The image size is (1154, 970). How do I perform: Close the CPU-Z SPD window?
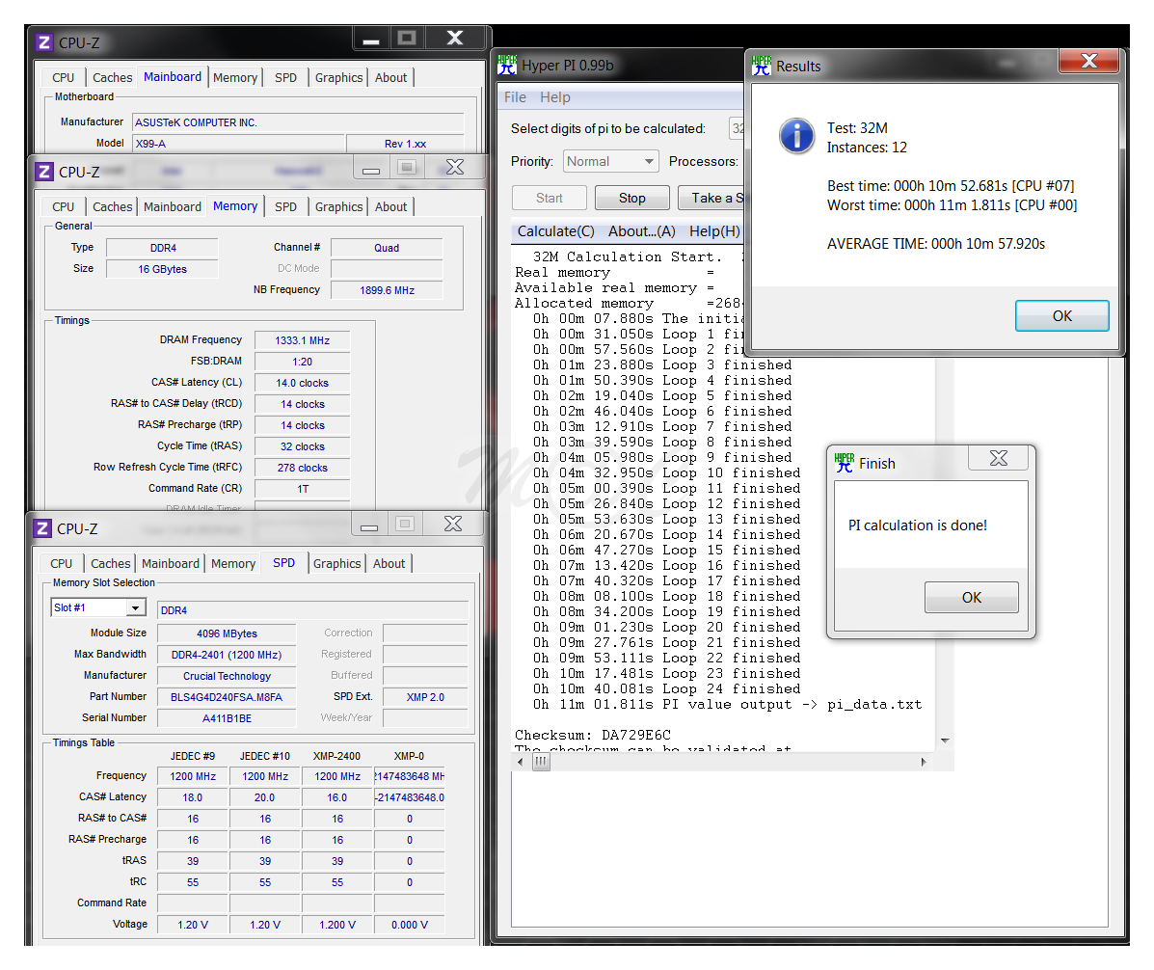pyautogui.click(x=453, y=524)
